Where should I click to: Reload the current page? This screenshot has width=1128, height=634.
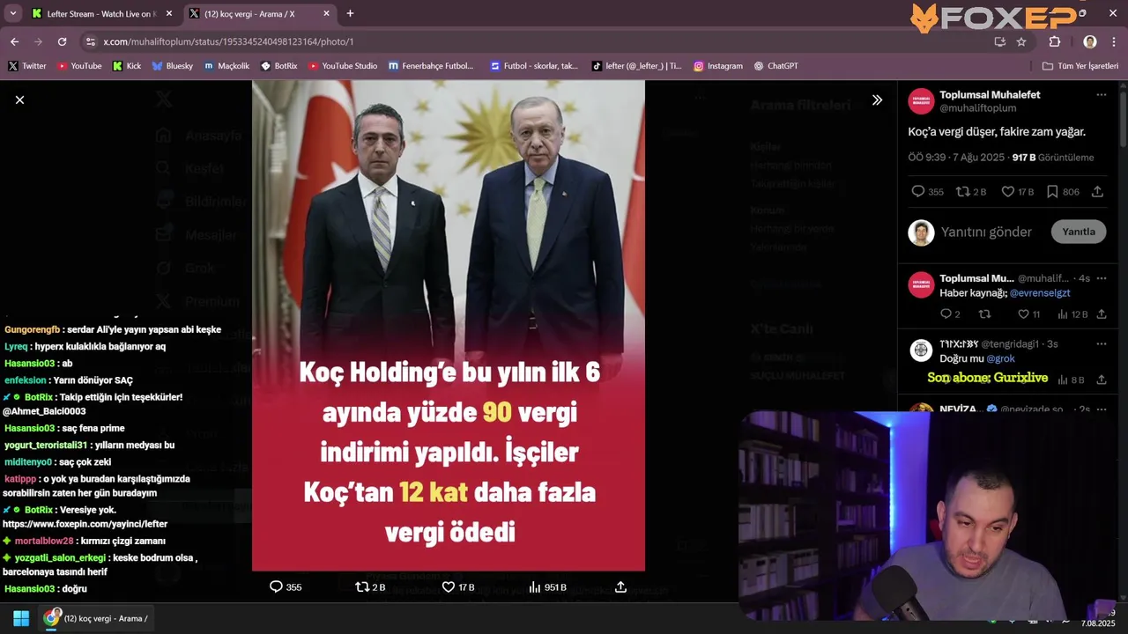click(62, 41)
